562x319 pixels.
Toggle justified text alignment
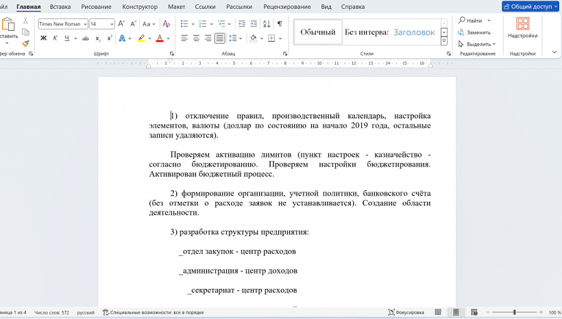click(219, 38)
